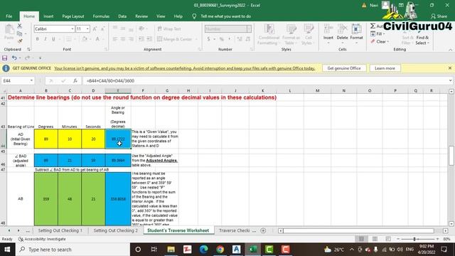Click the Percent Style icon
The width and height of the screenshot is (455, 256).
coord(221,39)
